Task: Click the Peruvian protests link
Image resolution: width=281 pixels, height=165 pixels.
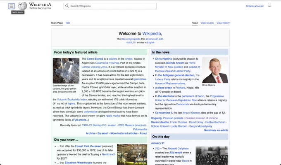Action: pos(173,118)
